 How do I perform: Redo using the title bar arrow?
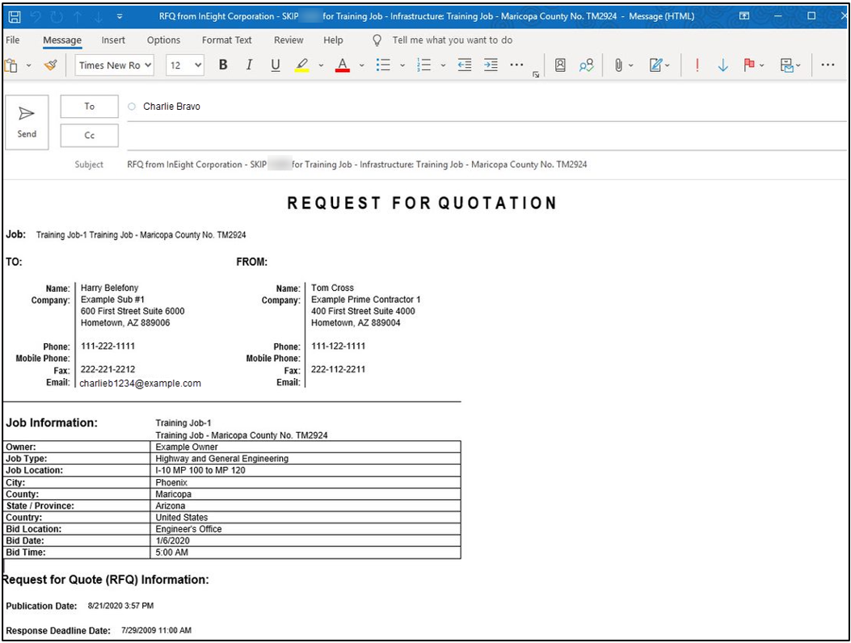pos(57,17)
